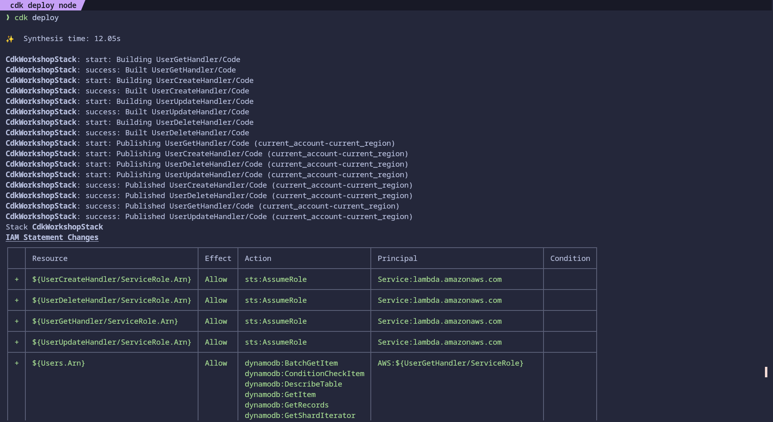This screenshot has width=773, height=422.
Task: Click 'success: Built UserCreateHandler/Code' line
Action: pos(128,91)
